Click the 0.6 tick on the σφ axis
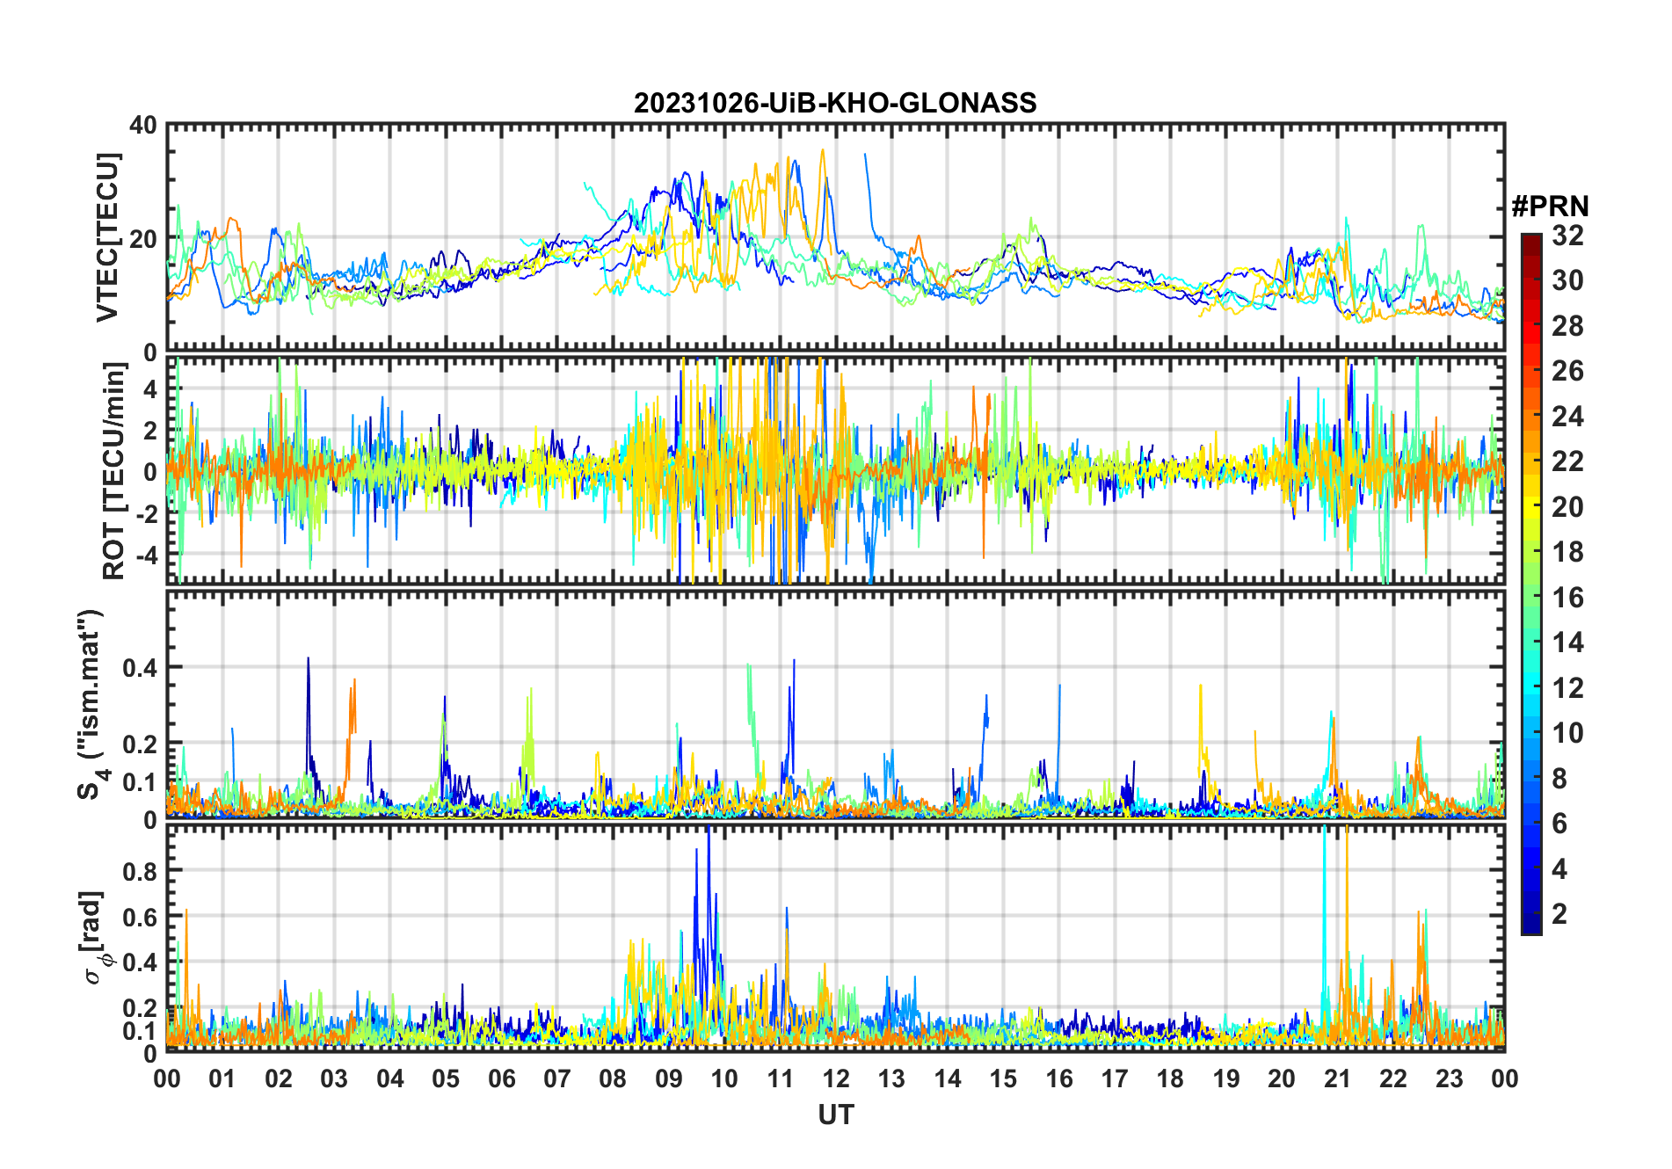The width and height of the screenshot is (1672, 1169). click(140, 917)
